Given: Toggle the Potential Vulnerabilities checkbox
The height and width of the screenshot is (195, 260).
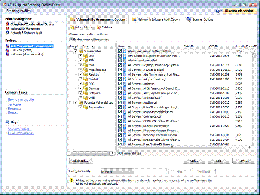Looking at the screenshot, I should pos(76,102).
